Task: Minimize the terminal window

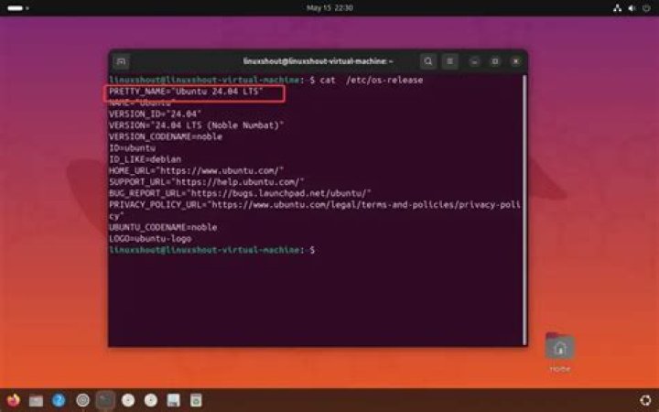Action: click(474, 62)
